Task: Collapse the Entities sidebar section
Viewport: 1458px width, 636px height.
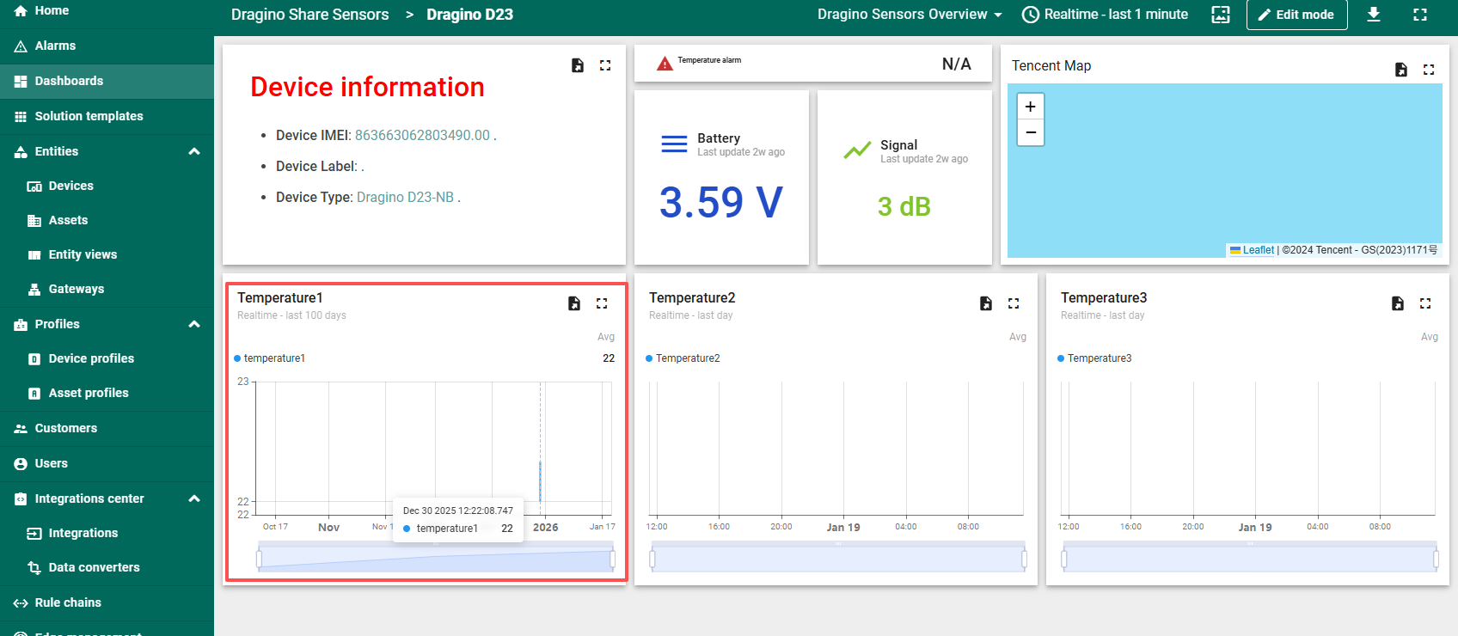Action: click(194, 151)
